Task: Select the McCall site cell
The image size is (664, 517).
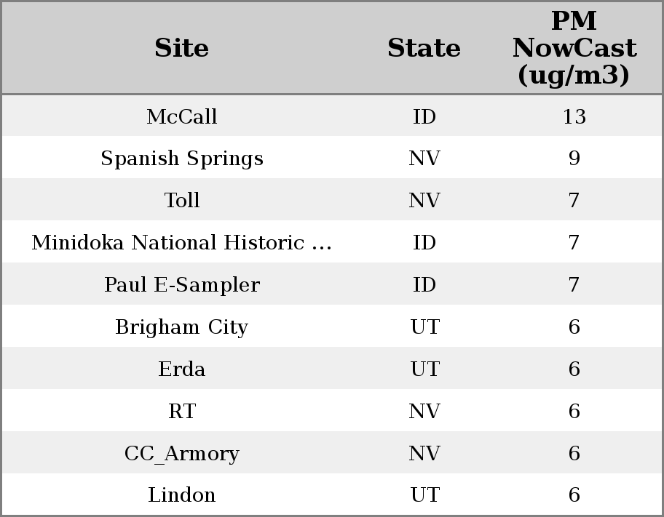Action: point(182,116)
